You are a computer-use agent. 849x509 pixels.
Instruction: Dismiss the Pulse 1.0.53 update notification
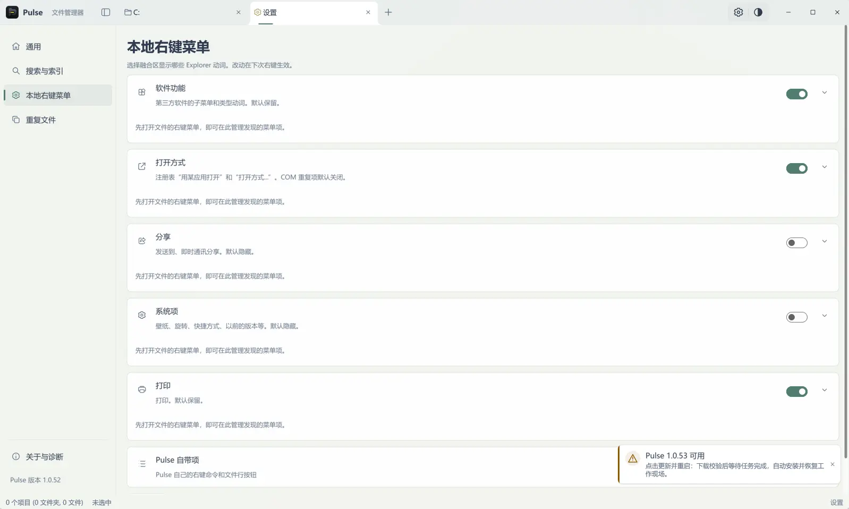click(x=833, y=464)
